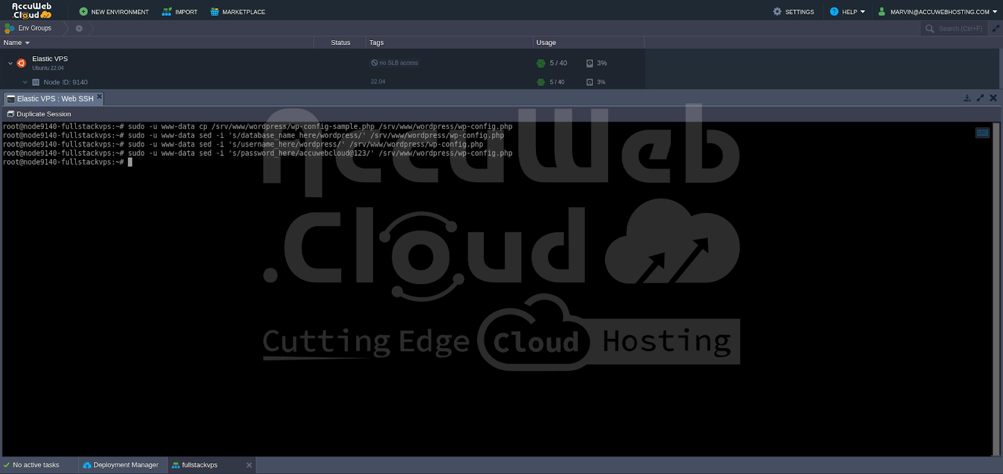View cloudlet usage 5 / 40 for Elastic VPS
Screen dimensions: 1003x474
[x=552, y=63]
